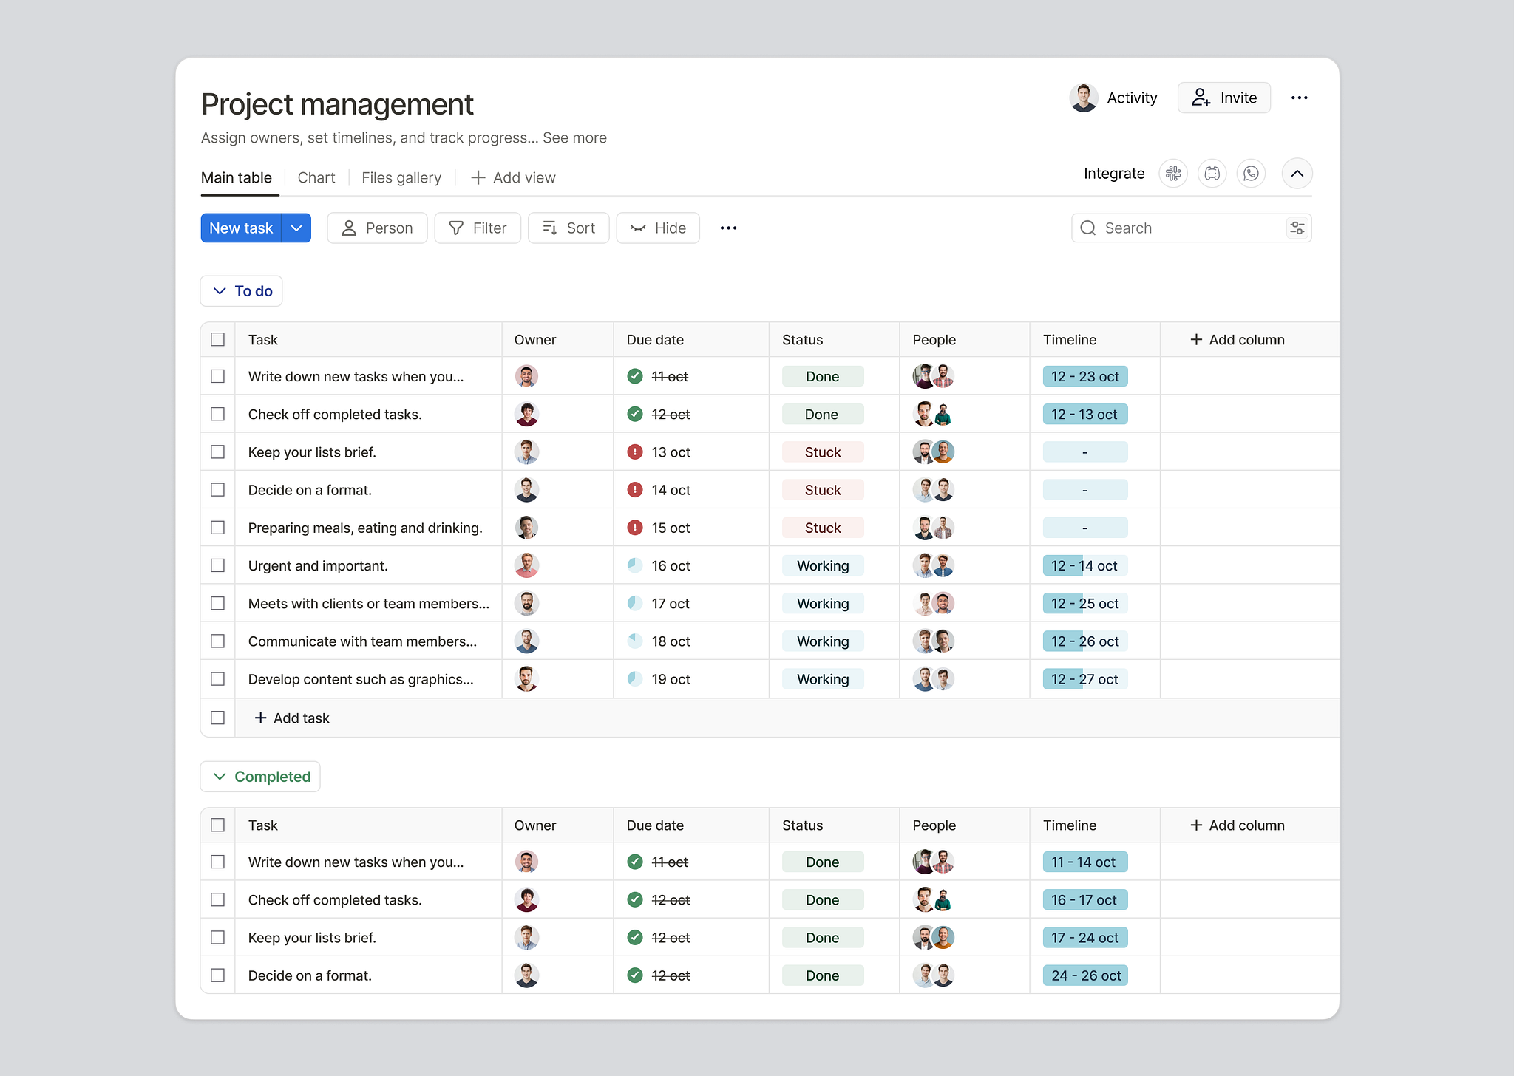Collapse the To do group
The width and height of the screenshot is (1514, 1076).
click(220, 291)
